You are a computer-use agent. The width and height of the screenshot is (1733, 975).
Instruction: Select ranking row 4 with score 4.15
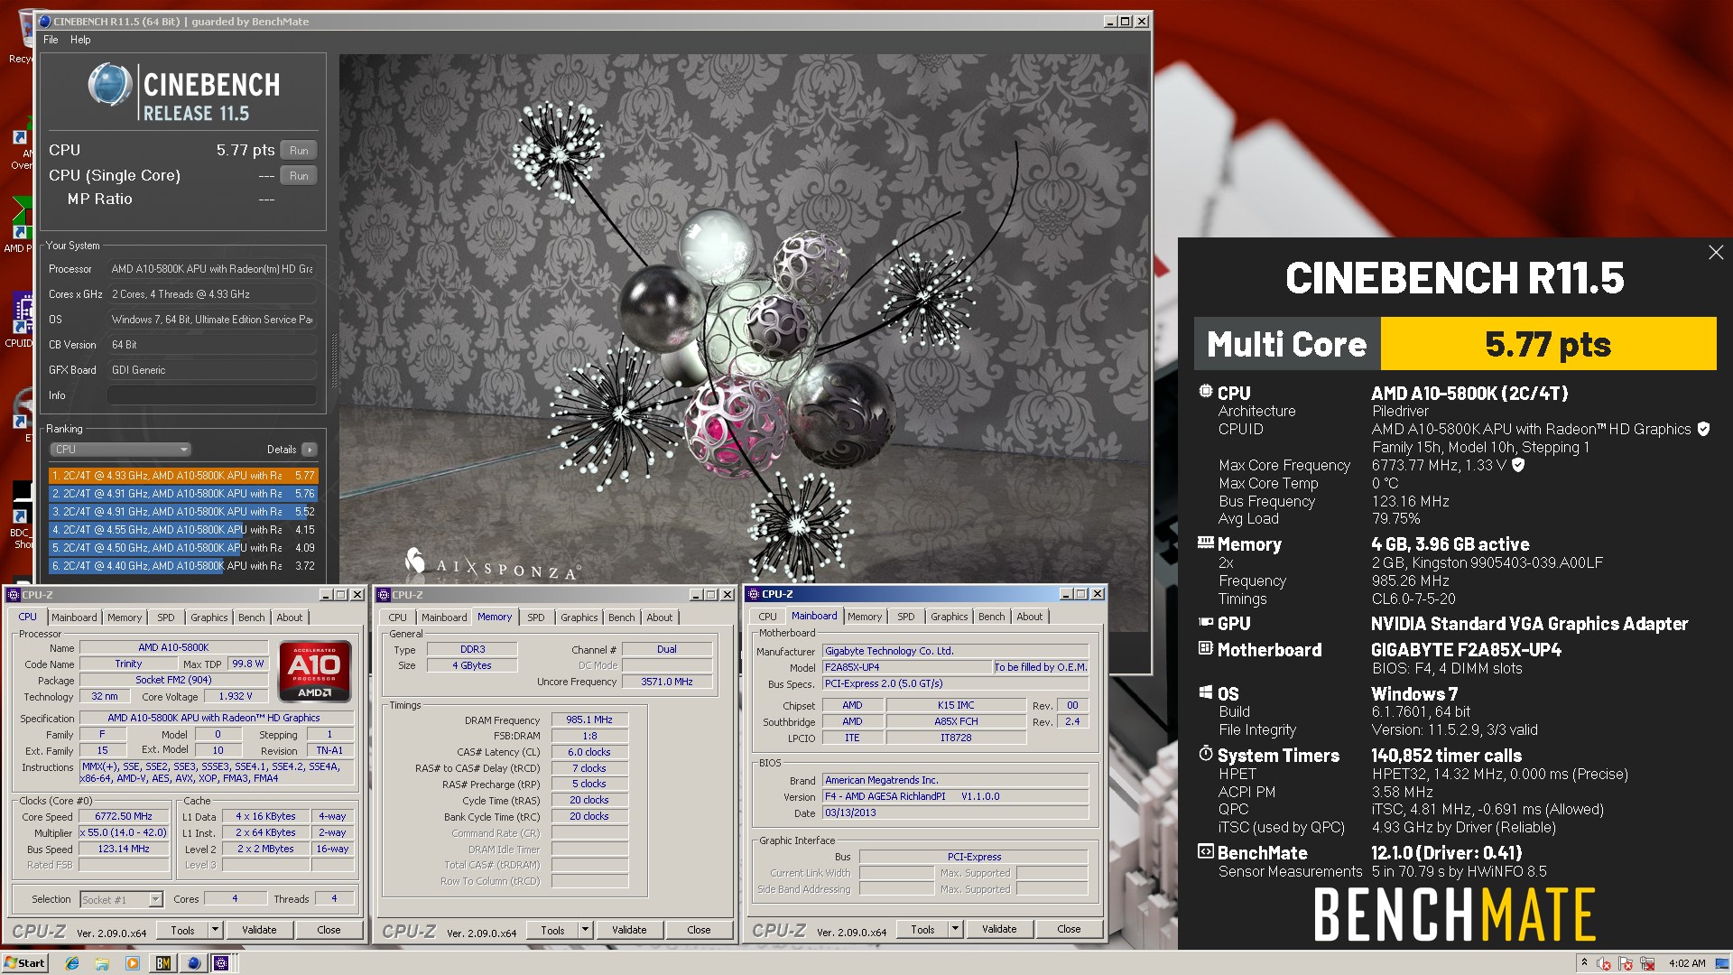[183, 530]
